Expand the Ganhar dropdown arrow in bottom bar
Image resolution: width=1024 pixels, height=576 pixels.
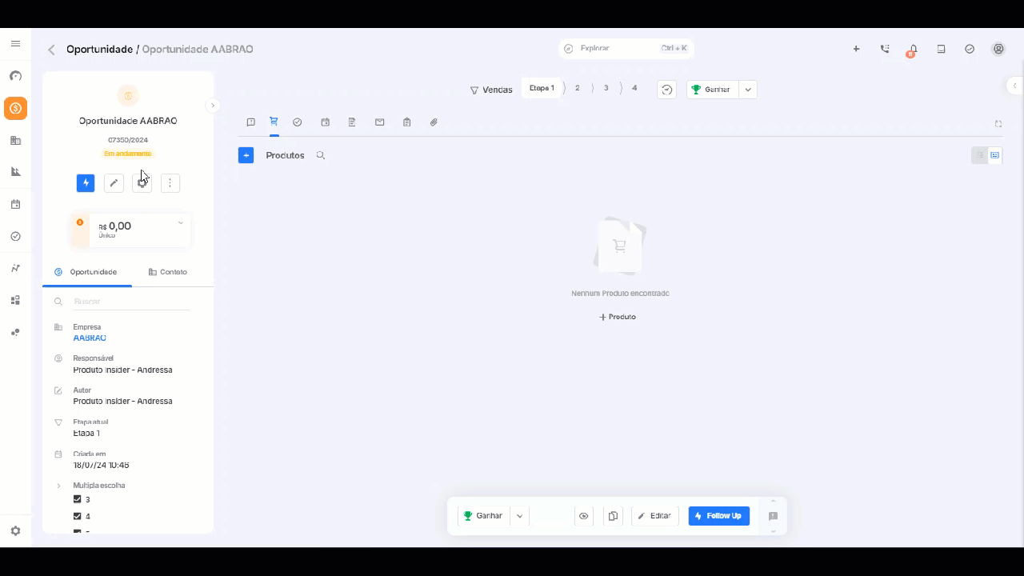click(519, 516)
